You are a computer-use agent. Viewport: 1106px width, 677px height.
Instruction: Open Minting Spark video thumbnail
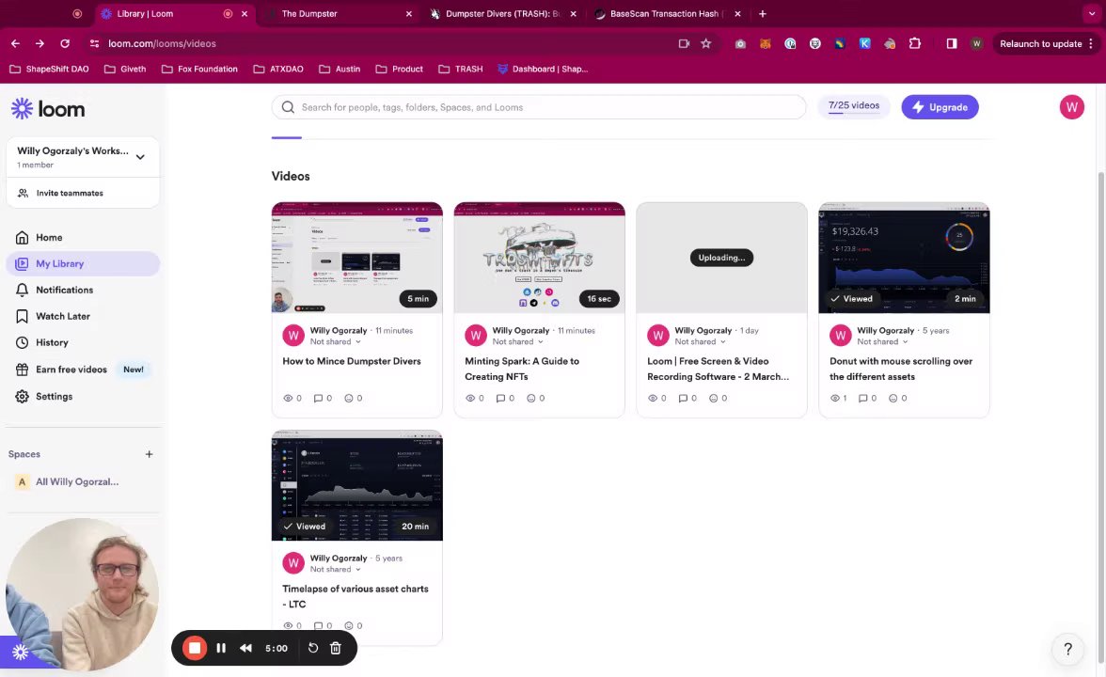[540, 258]
